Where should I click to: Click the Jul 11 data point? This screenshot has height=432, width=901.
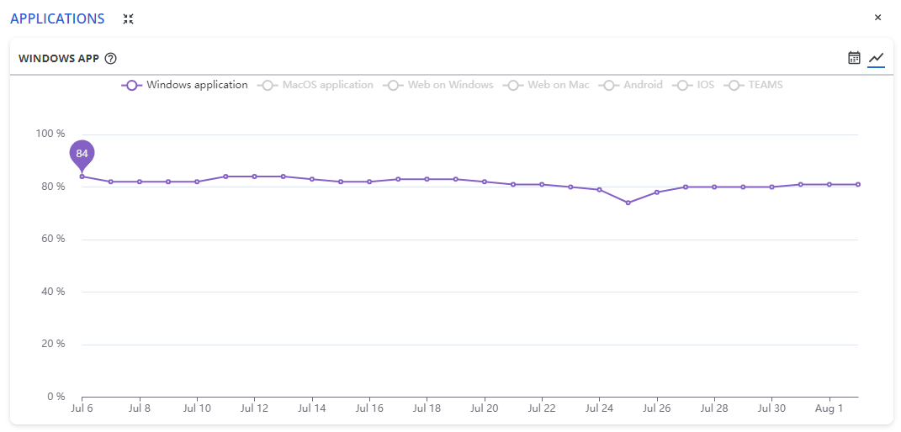point(225,176)
